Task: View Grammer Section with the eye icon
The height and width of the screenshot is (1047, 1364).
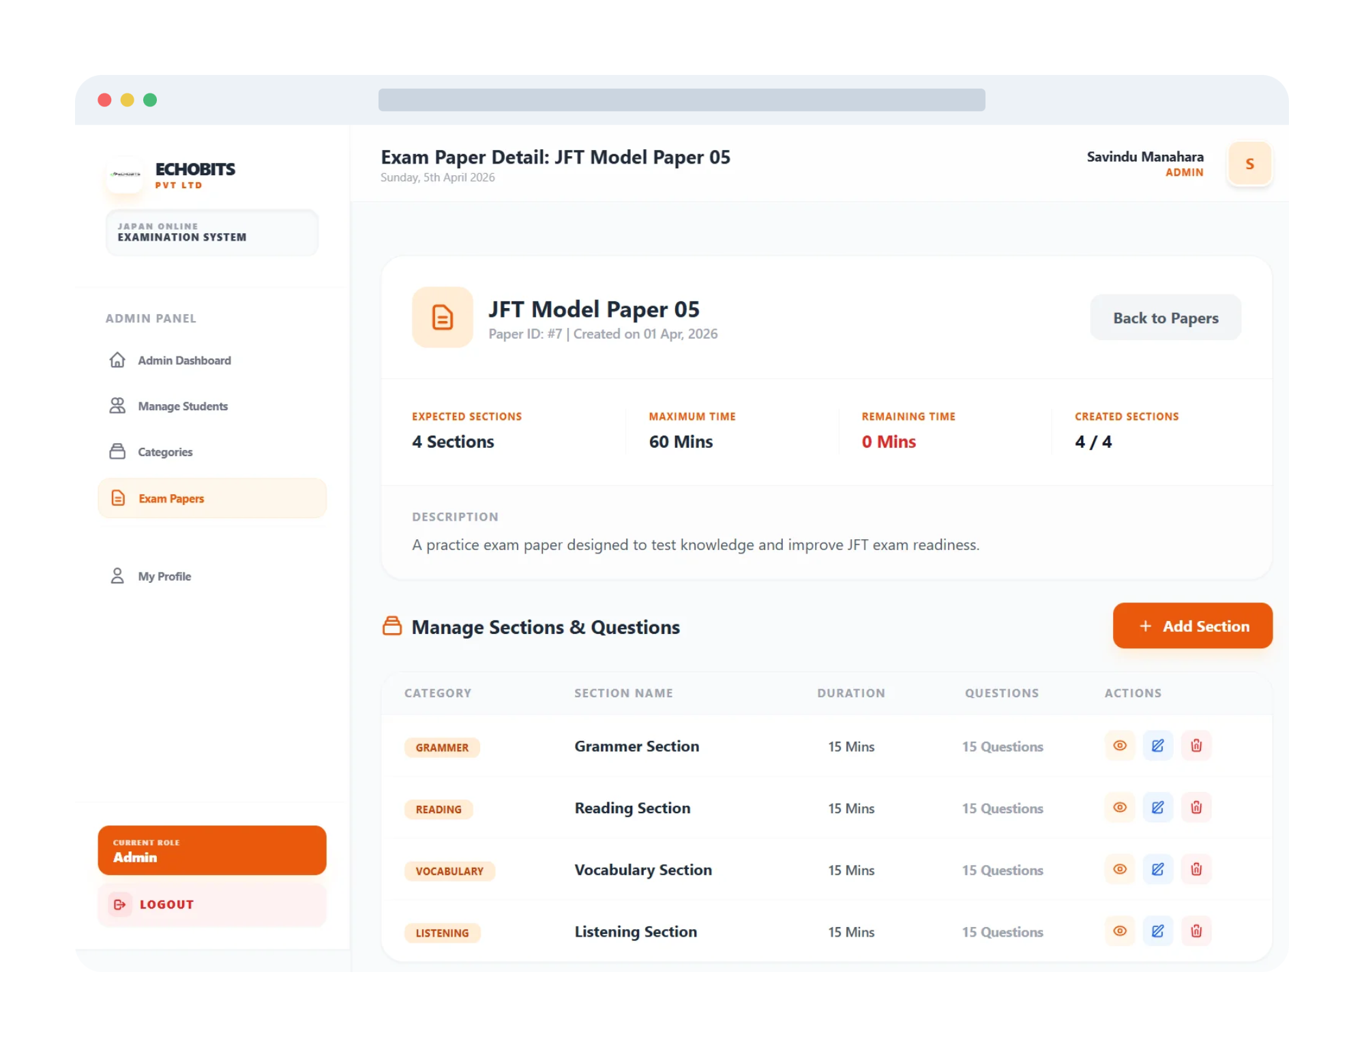Action: click(1119, 746)
